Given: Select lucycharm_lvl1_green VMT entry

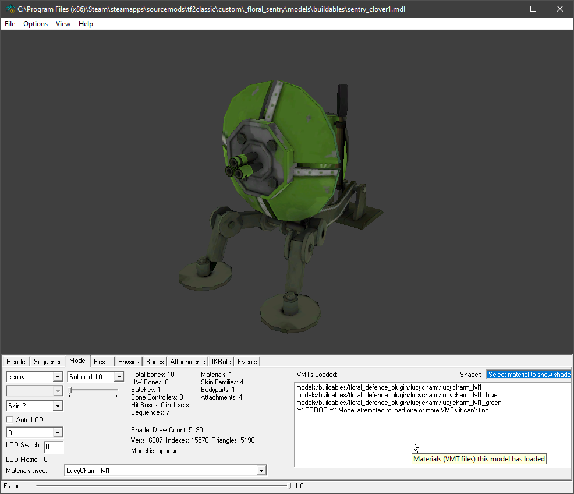Looking at the screenshot, I should 399,403.
